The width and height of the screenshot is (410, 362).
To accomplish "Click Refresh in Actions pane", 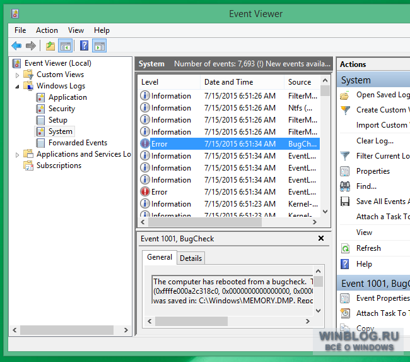I will coord(368,248).
